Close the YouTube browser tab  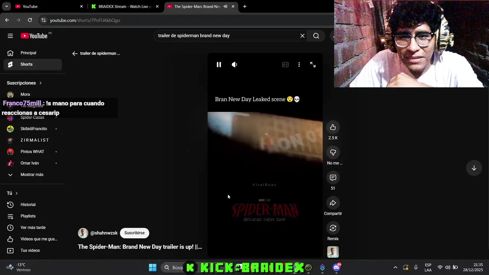point(81,6)
